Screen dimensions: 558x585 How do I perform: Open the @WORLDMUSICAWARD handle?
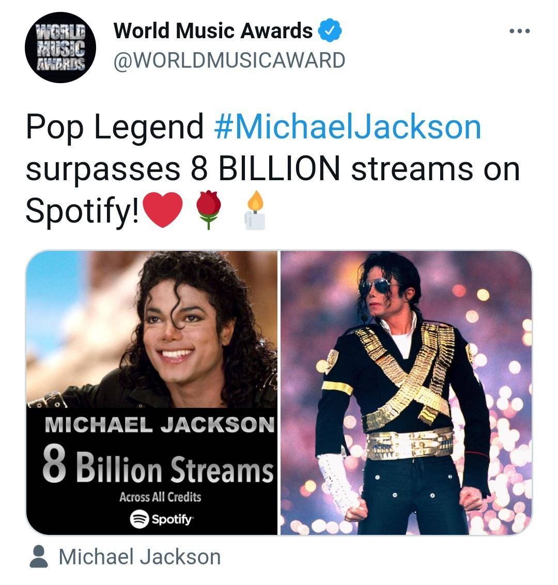(229, 60)
